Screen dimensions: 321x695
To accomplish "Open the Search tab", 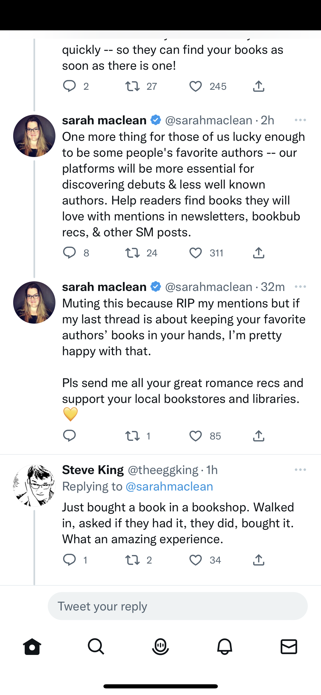I will pos(96,646).
